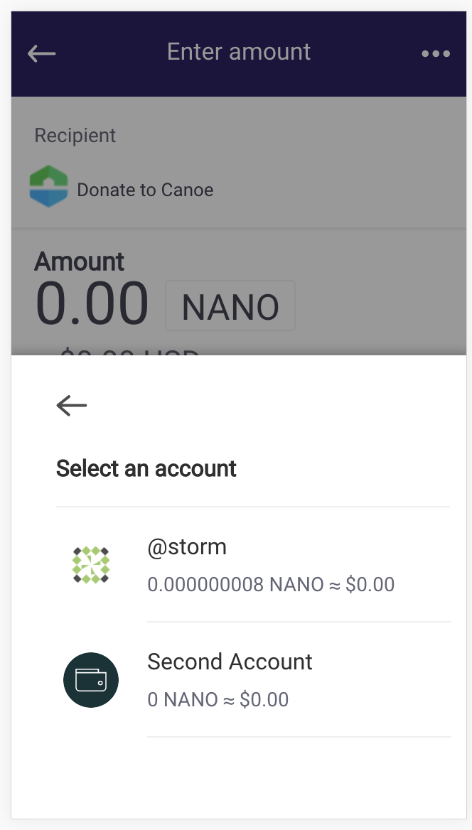Open the three-dot overflow menu
This screenshot has height=830, width=472.
point(435,53)
